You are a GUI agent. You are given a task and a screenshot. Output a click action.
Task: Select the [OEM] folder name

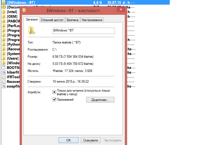[x=12, y=16]
